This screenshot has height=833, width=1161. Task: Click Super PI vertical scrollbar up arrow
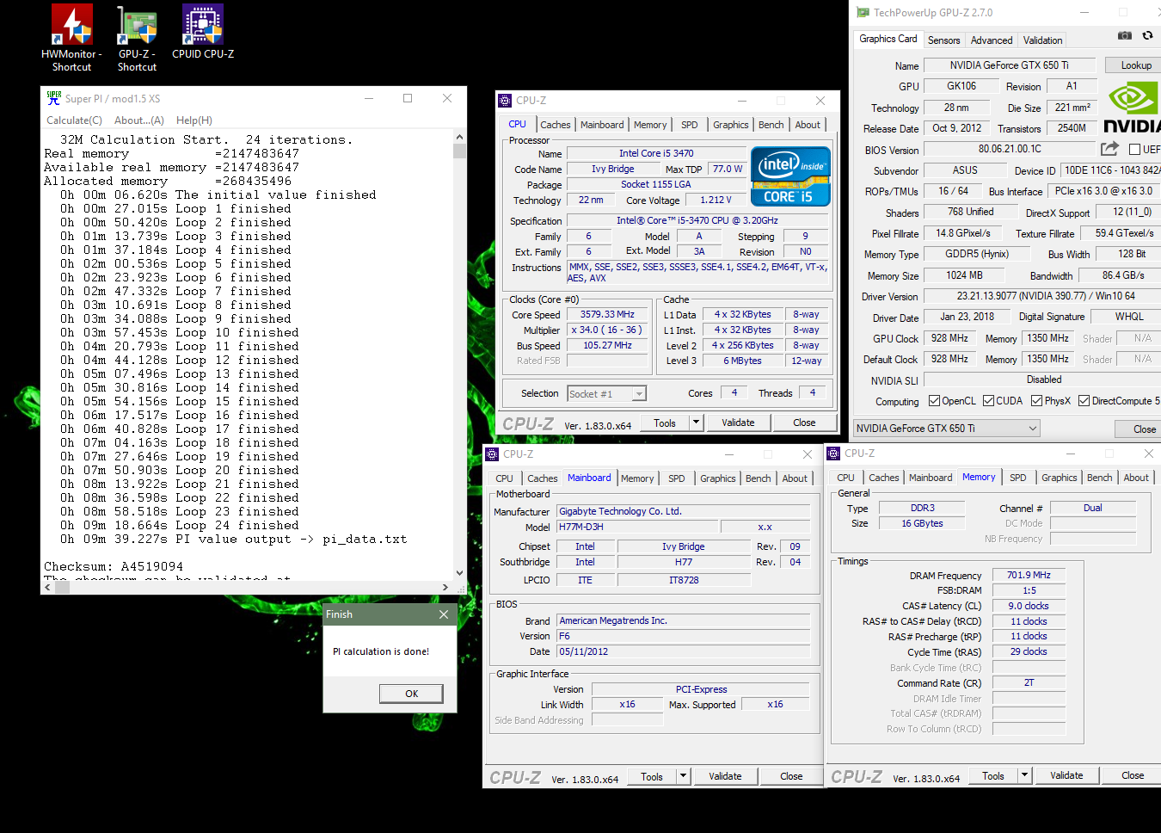[x=459, y=137]
